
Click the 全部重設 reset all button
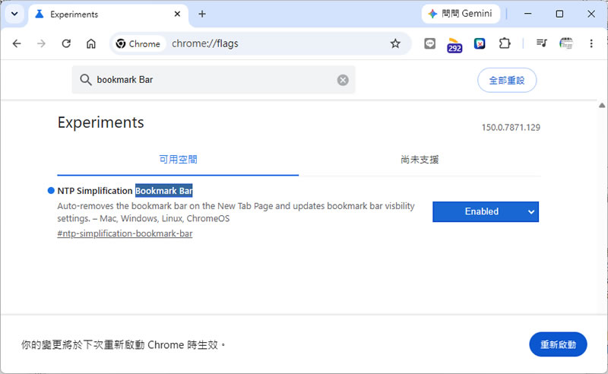point(507,81)
